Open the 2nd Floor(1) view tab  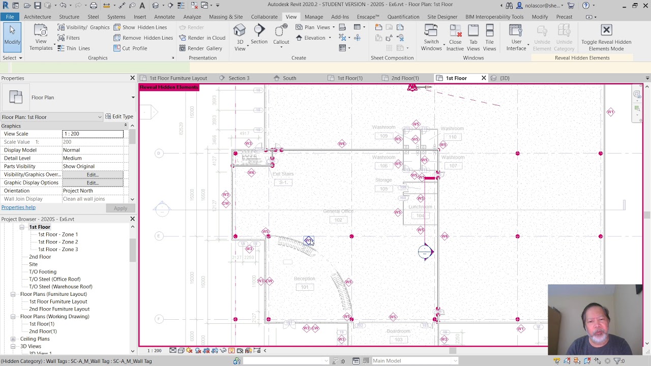coord(405,78)
